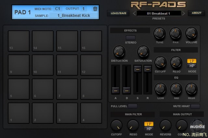Tap pad 16
Image resolution: width=208 pixels, height=138 pixels.
[x=91, y=41]
